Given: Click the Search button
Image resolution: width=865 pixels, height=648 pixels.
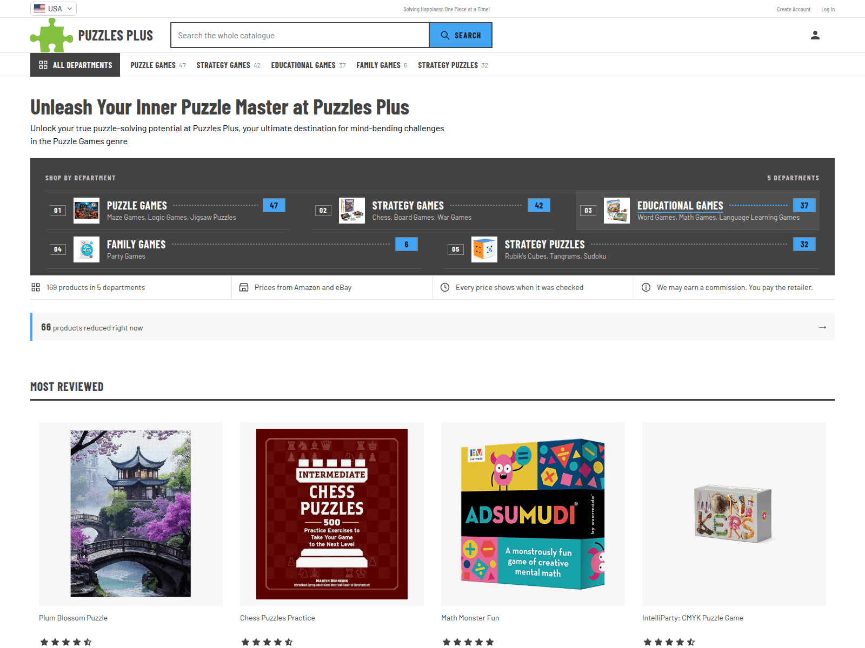Looking at the screenshot, I should pyautogui.click(x=461, y=35).
